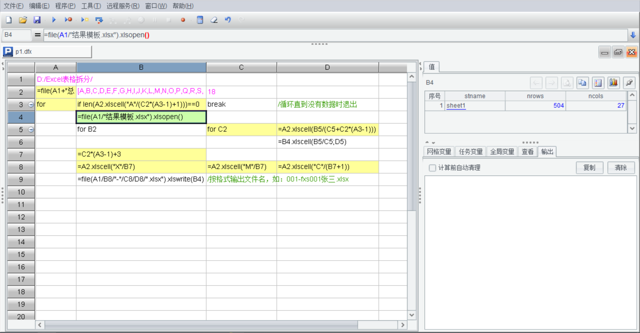Click the 复制 button in the output panel
The image size is (640, 333).
tap(589, 168)
